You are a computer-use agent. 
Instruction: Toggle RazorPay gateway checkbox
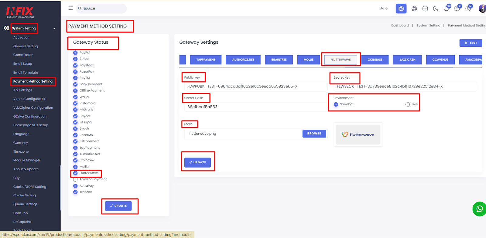click(75, 72)
